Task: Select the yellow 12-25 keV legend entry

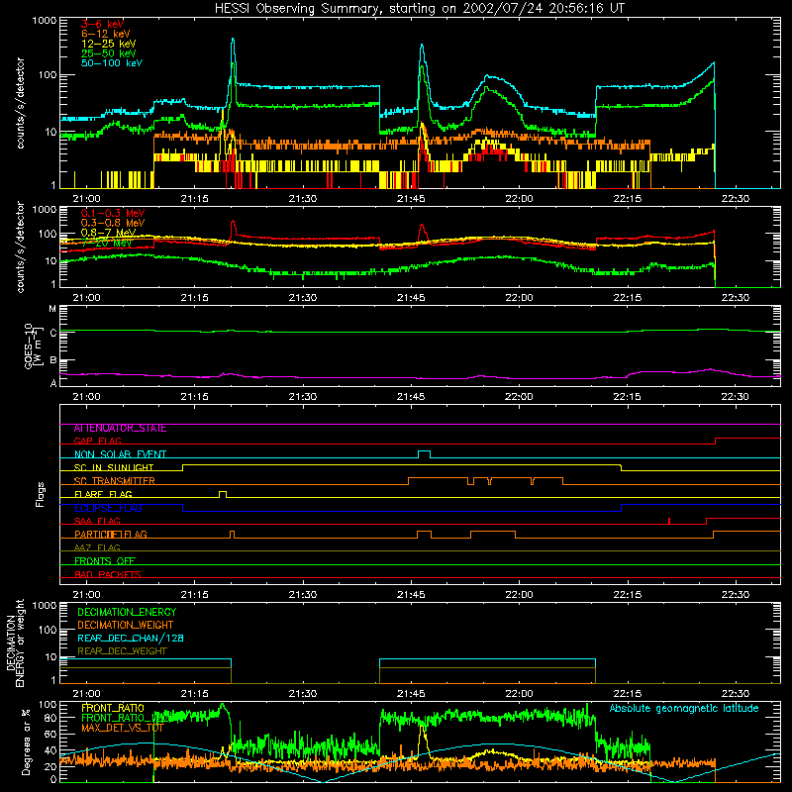Action: click(x=109, y=44)
